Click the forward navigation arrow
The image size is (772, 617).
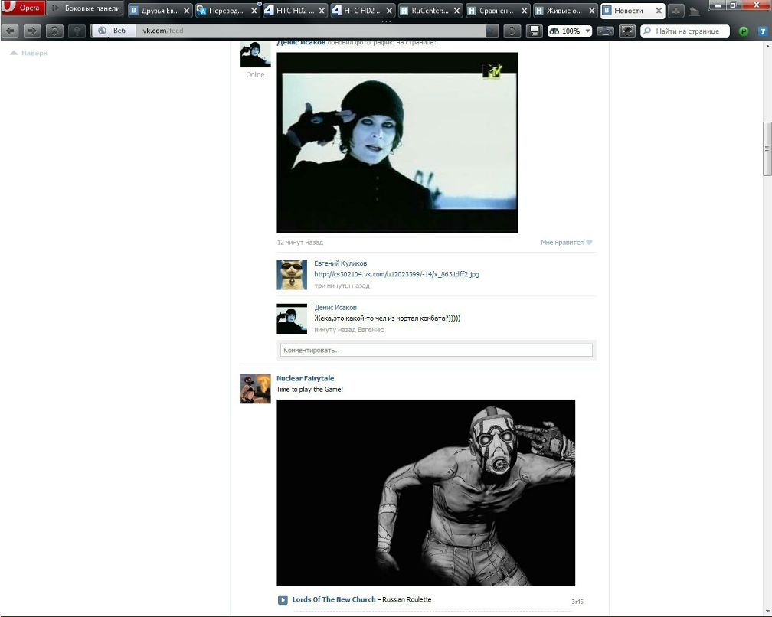(x=33, y=31)
